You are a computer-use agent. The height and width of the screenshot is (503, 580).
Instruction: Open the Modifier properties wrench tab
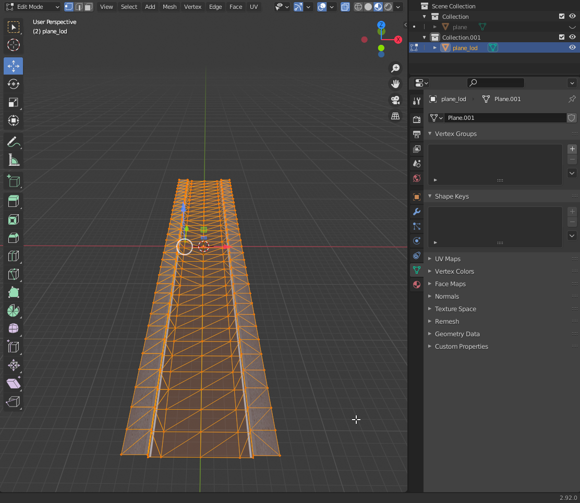(x=416, y=212)
